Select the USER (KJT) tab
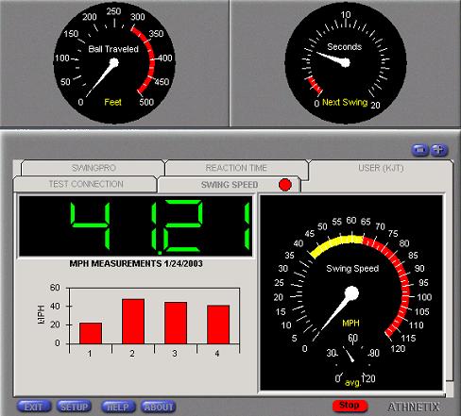This screenshot has height=416, width=461. click(381, 168)
